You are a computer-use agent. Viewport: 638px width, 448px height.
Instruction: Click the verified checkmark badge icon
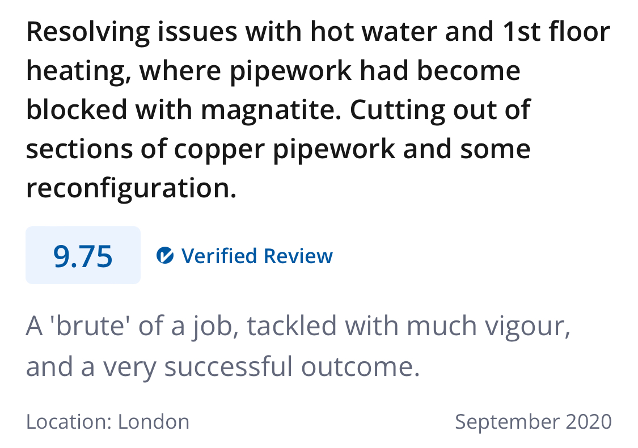165,256
